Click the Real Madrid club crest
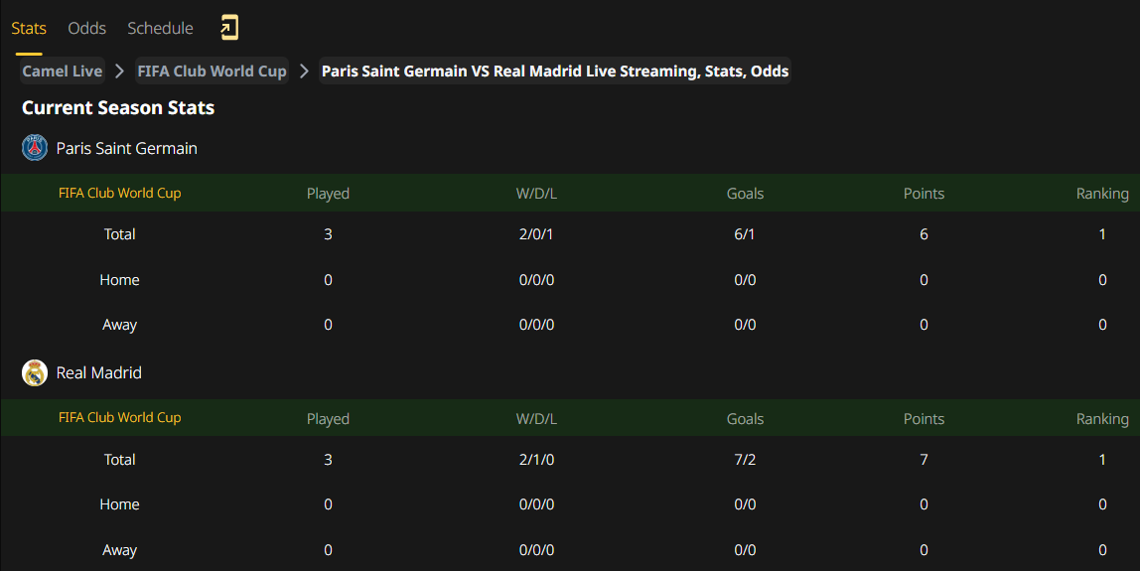 [x=34, y=372]
